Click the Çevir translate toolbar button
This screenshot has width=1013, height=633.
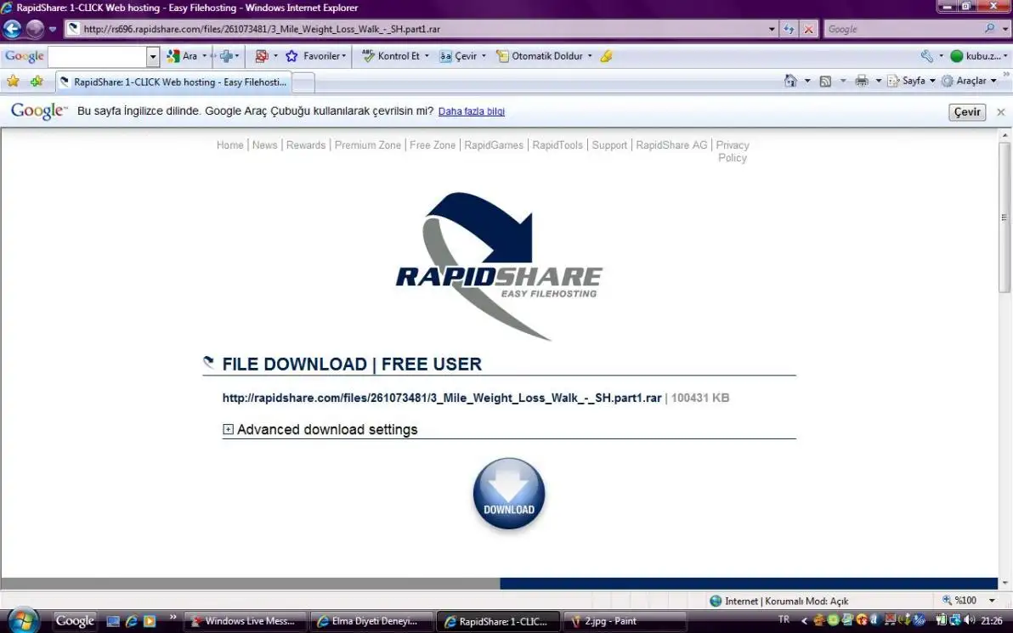[x=459, y=56]
